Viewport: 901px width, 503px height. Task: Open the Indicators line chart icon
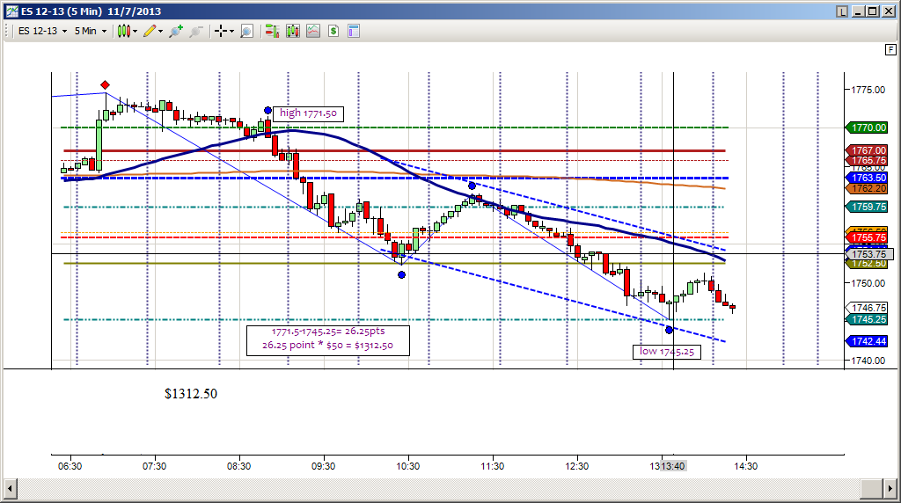[313, 31]
